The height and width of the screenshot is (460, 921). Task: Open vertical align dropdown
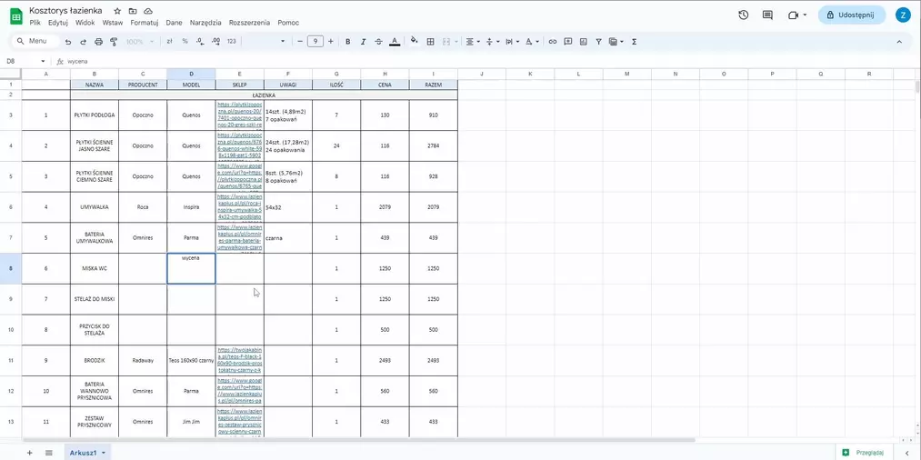coord(492,42)
